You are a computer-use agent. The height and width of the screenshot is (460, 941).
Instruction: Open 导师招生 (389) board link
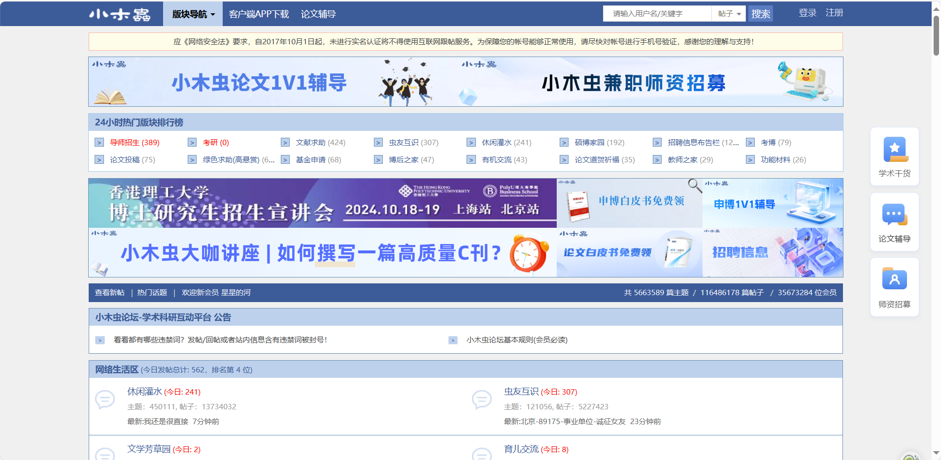click(x=134, y=143)
